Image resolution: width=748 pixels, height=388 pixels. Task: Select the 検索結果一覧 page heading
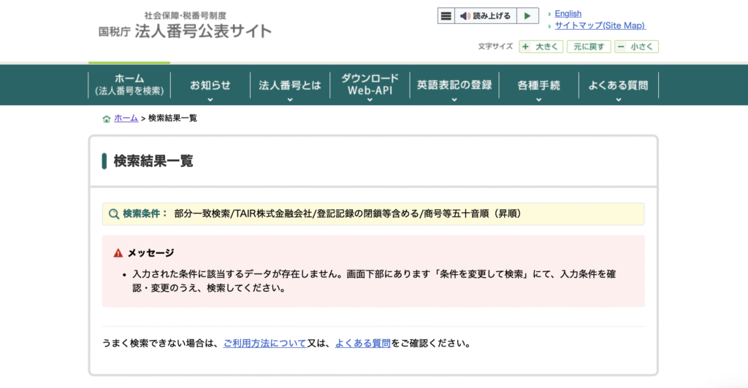[x=153, y=161]
